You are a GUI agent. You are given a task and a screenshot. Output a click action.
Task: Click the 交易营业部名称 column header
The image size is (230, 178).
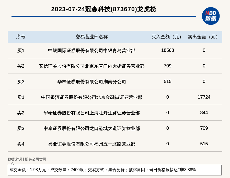(x=91, y=37)
